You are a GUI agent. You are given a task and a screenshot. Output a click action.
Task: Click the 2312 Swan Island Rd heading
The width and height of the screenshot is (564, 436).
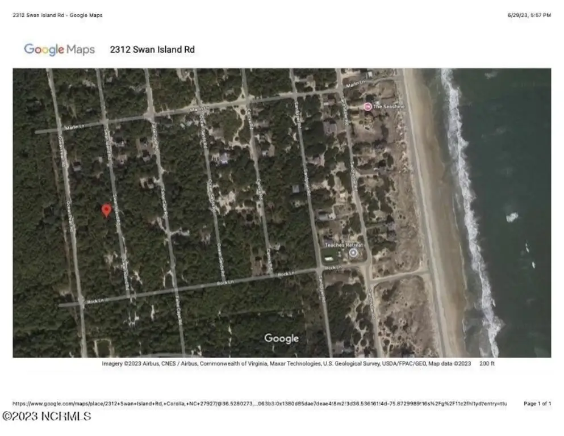click(x=152, y=49)
